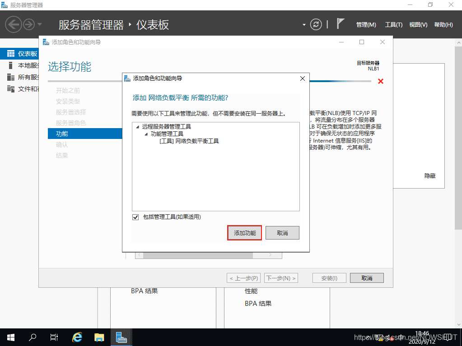Click the refresh icon in Server Manager

316,24
